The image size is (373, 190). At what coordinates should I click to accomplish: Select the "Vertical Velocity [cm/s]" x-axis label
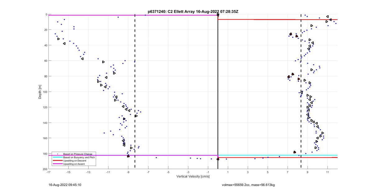tap(193, 176)
